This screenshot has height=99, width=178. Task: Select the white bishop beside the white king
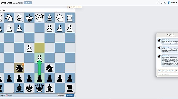(x=19, y=18)
